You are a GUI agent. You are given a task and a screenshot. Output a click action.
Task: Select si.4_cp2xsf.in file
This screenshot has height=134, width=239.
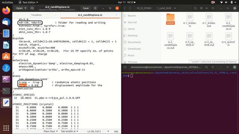coord(228,39)
